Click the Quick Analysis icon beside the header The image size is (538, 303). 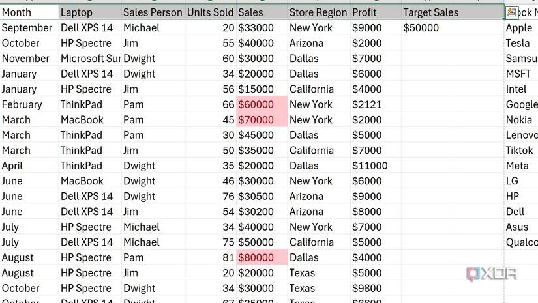511,12
